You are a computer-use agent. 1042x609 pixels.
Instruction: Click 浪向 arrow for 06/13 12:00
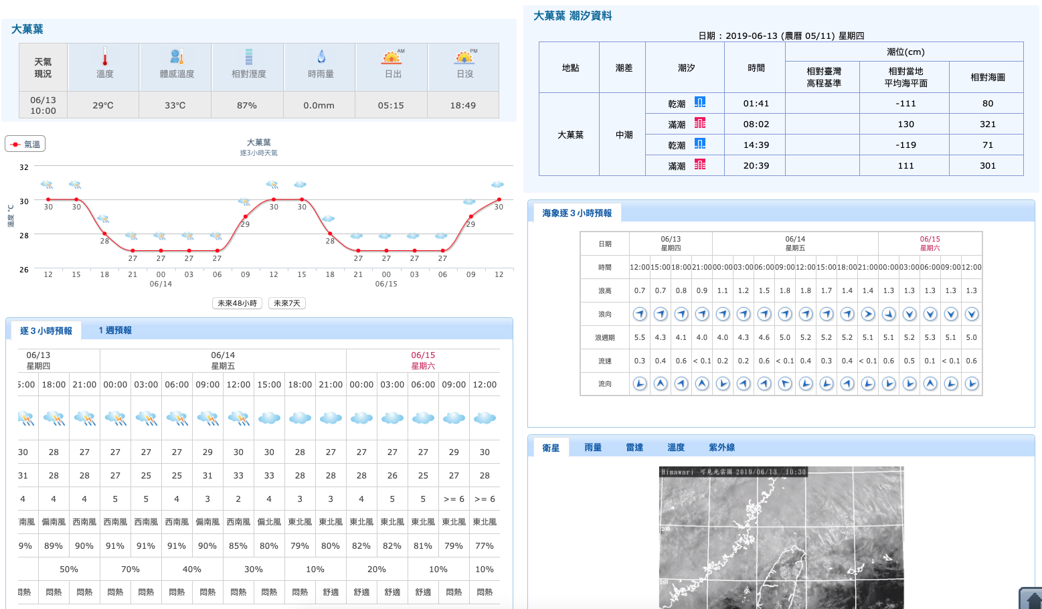[x=640, y=314]
